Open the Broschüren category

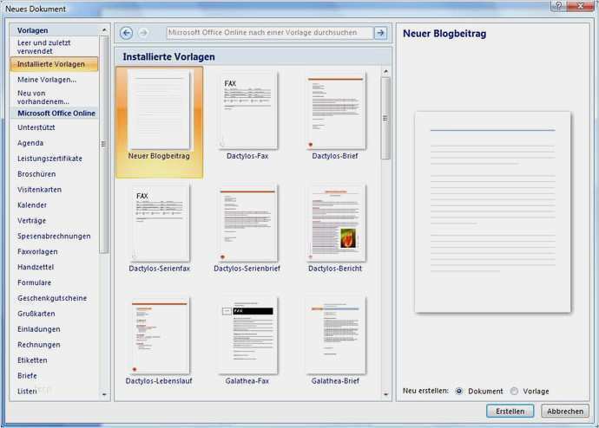tap(36, 174)
